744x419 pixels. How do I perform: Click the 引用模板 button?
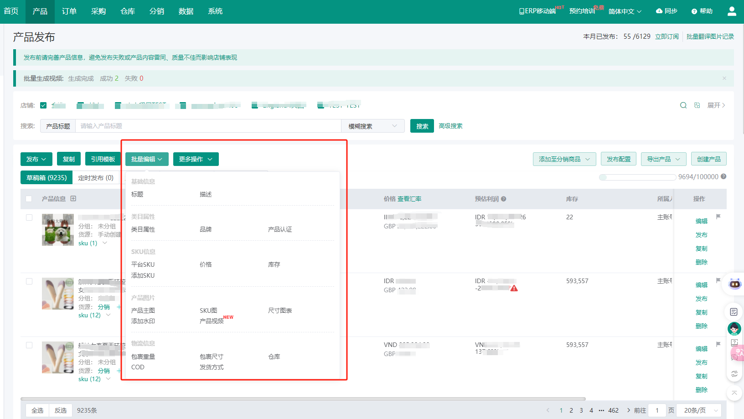tap(103, 159)
